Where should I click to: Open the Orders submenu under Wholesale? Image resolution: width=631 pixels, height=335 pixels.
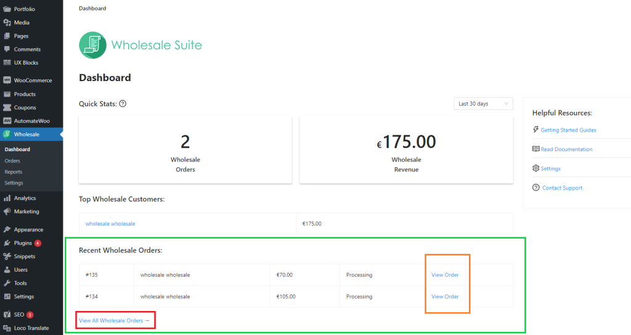[12, 161]
